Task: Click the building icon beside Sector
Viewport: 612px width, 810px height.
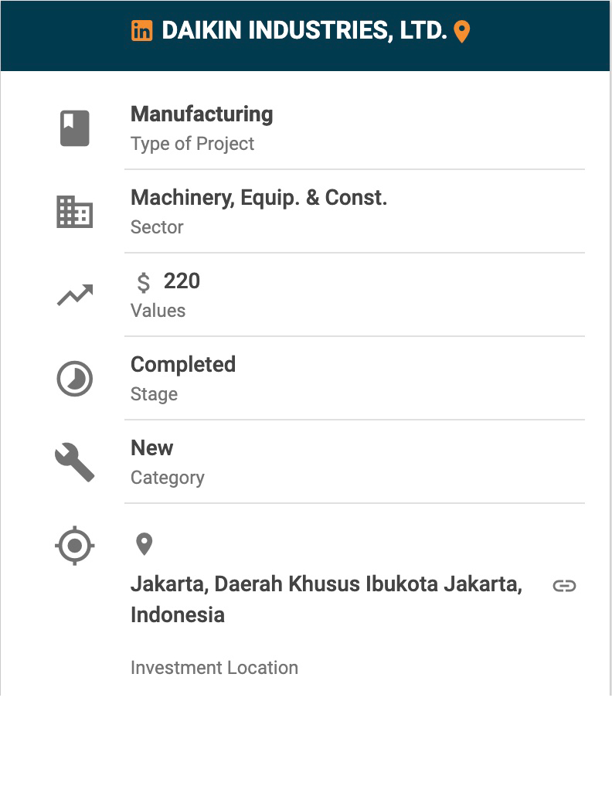Action: tap(75, 212)
